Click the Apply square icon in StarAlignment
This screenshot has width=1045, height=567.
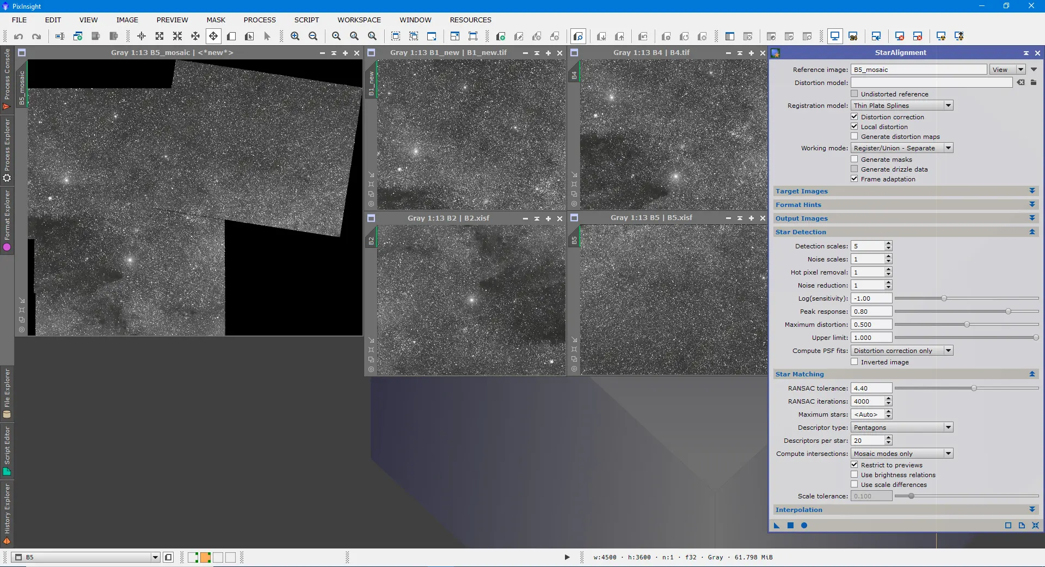click(790, 526)
